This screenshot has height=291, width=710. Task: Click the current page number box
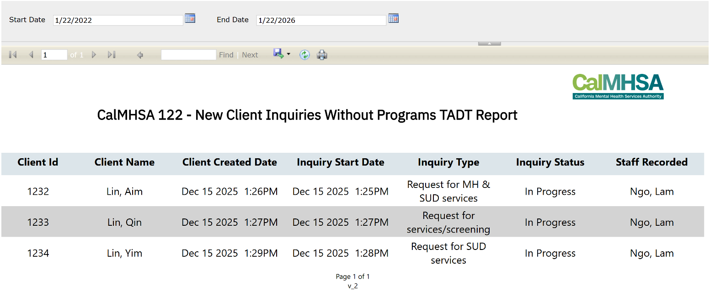tap(54, 55)
